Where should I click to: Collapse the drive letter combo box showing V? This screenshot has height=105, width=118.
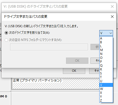coord(106,33)
